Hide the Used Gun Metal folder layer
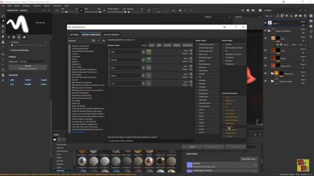Image resolution: width=314 pixels, height=176 pixels. 265,81
